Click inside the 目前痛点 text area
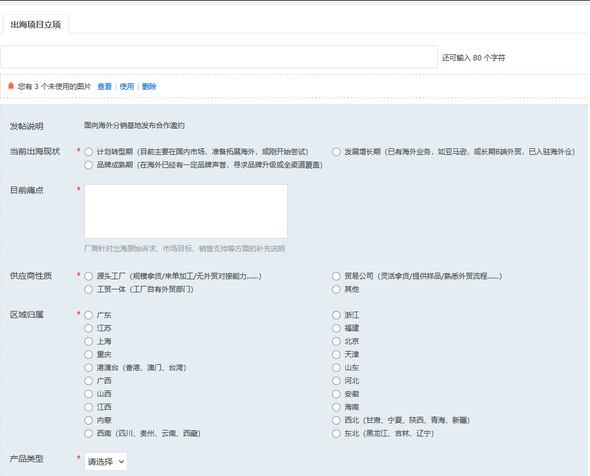 (x=185, y=210)
